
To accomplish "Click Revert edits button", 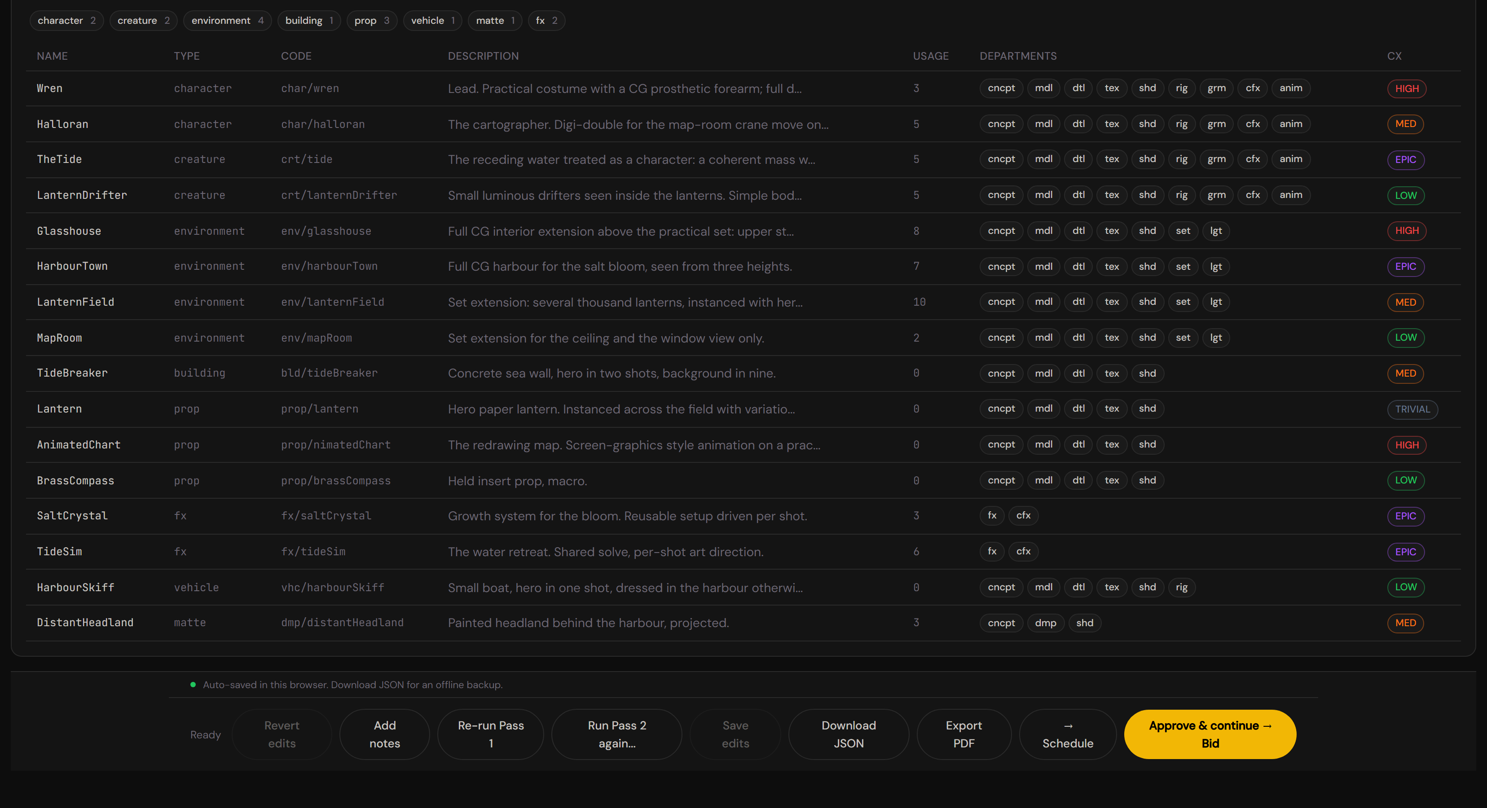I will 282,734.
